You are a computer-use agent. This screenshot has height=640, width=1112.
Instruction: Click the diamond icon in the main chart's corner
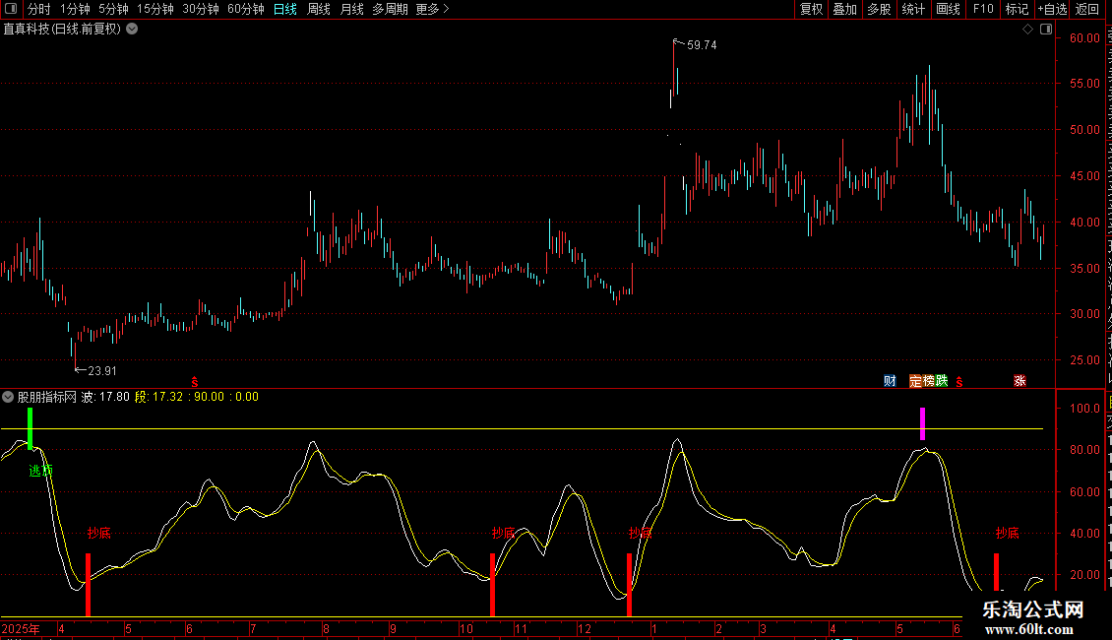pos(1027,30)
